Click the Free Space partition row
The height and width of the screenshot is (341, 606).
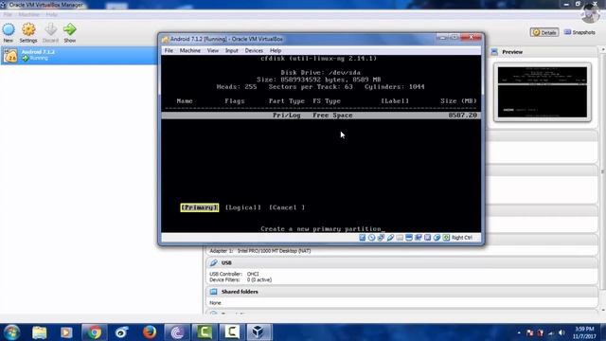[321, 116]
